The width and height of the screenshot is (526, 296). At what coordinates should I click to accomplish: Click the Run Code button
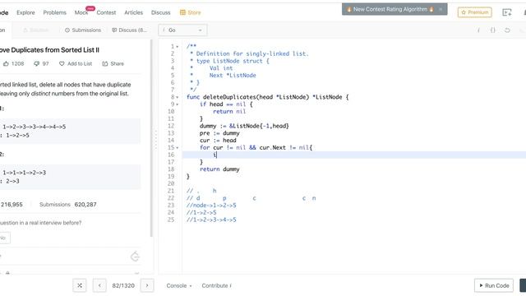(494, 285)
